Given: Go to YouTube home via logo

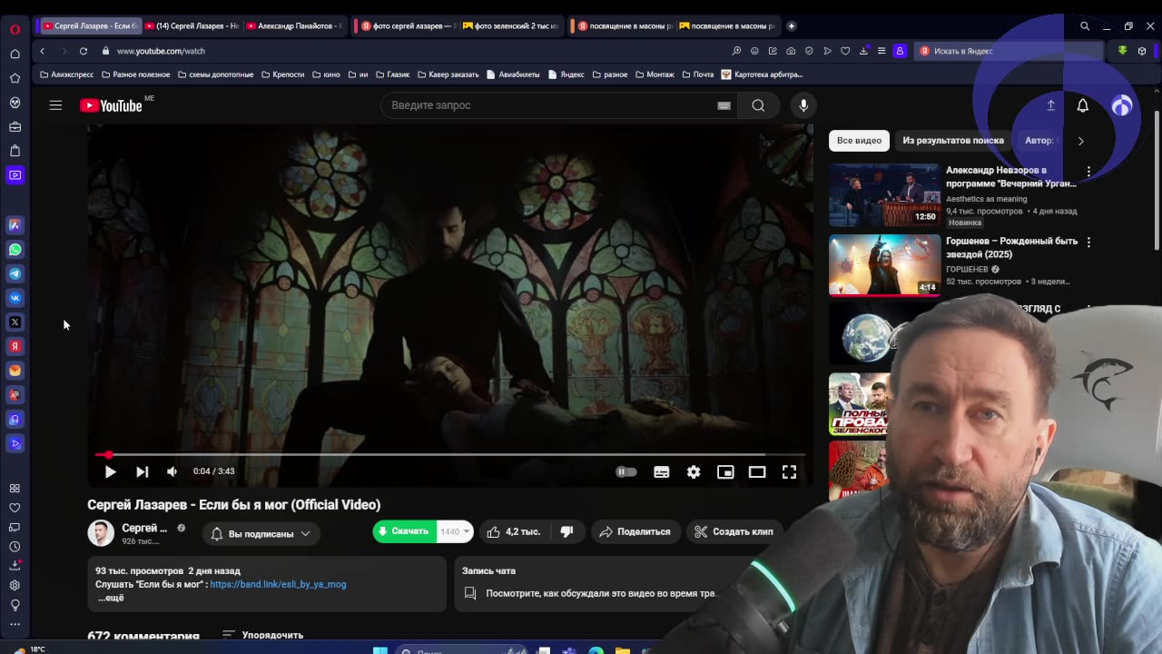Looking at the screenshot, I should coord(111,105).
